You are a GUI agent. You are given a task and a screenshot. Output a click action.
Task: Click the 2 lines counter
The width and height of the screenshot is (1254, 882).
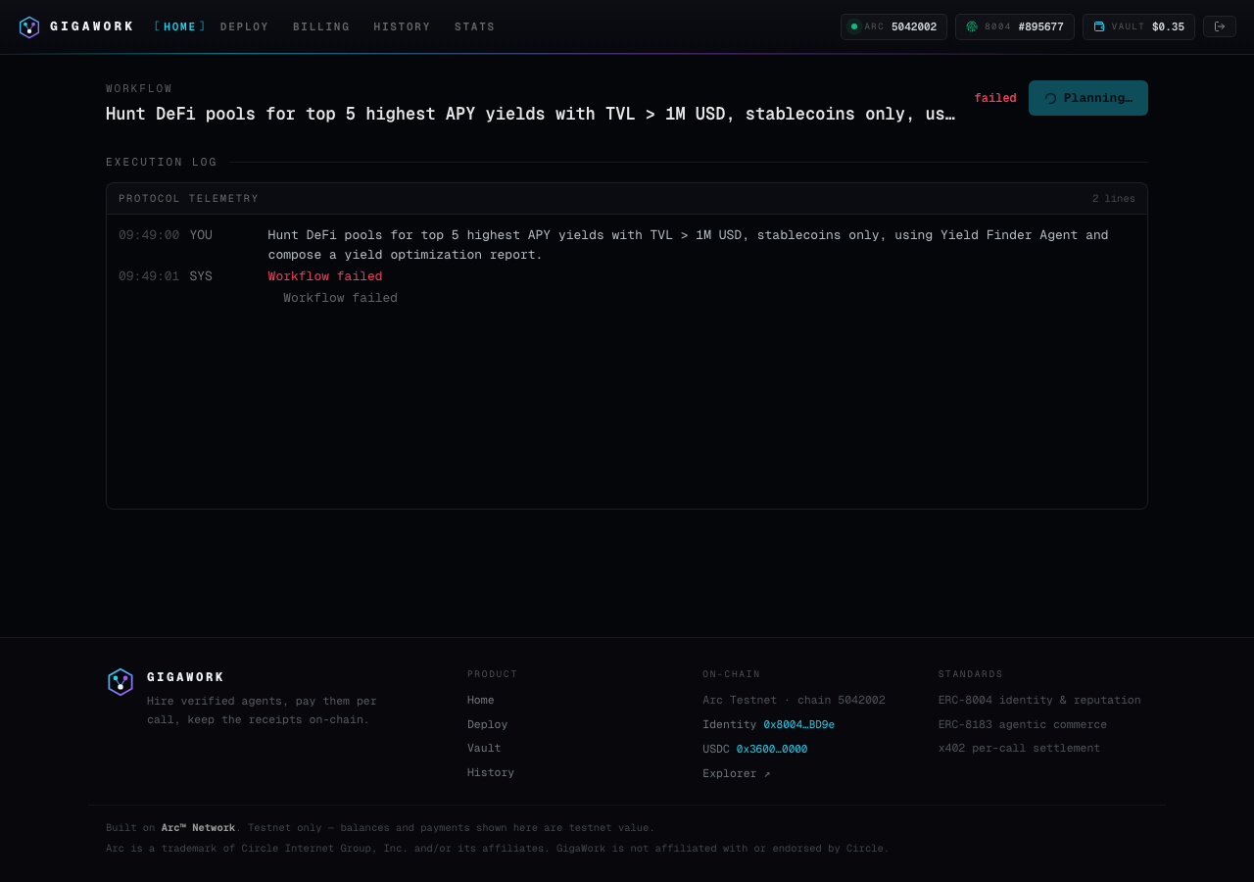click(x=1114, y=199)
